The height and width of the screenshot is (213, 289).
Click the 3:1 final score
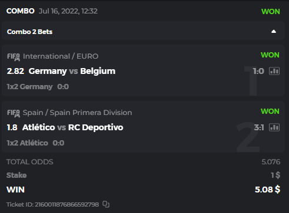pyautogui.click(x=259, y=127)
